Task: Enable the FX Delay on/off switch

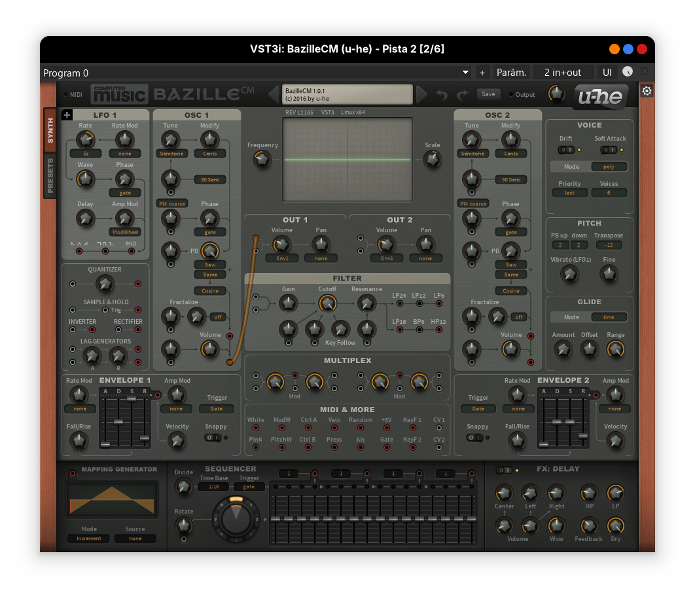Action: tap(503, 470)
